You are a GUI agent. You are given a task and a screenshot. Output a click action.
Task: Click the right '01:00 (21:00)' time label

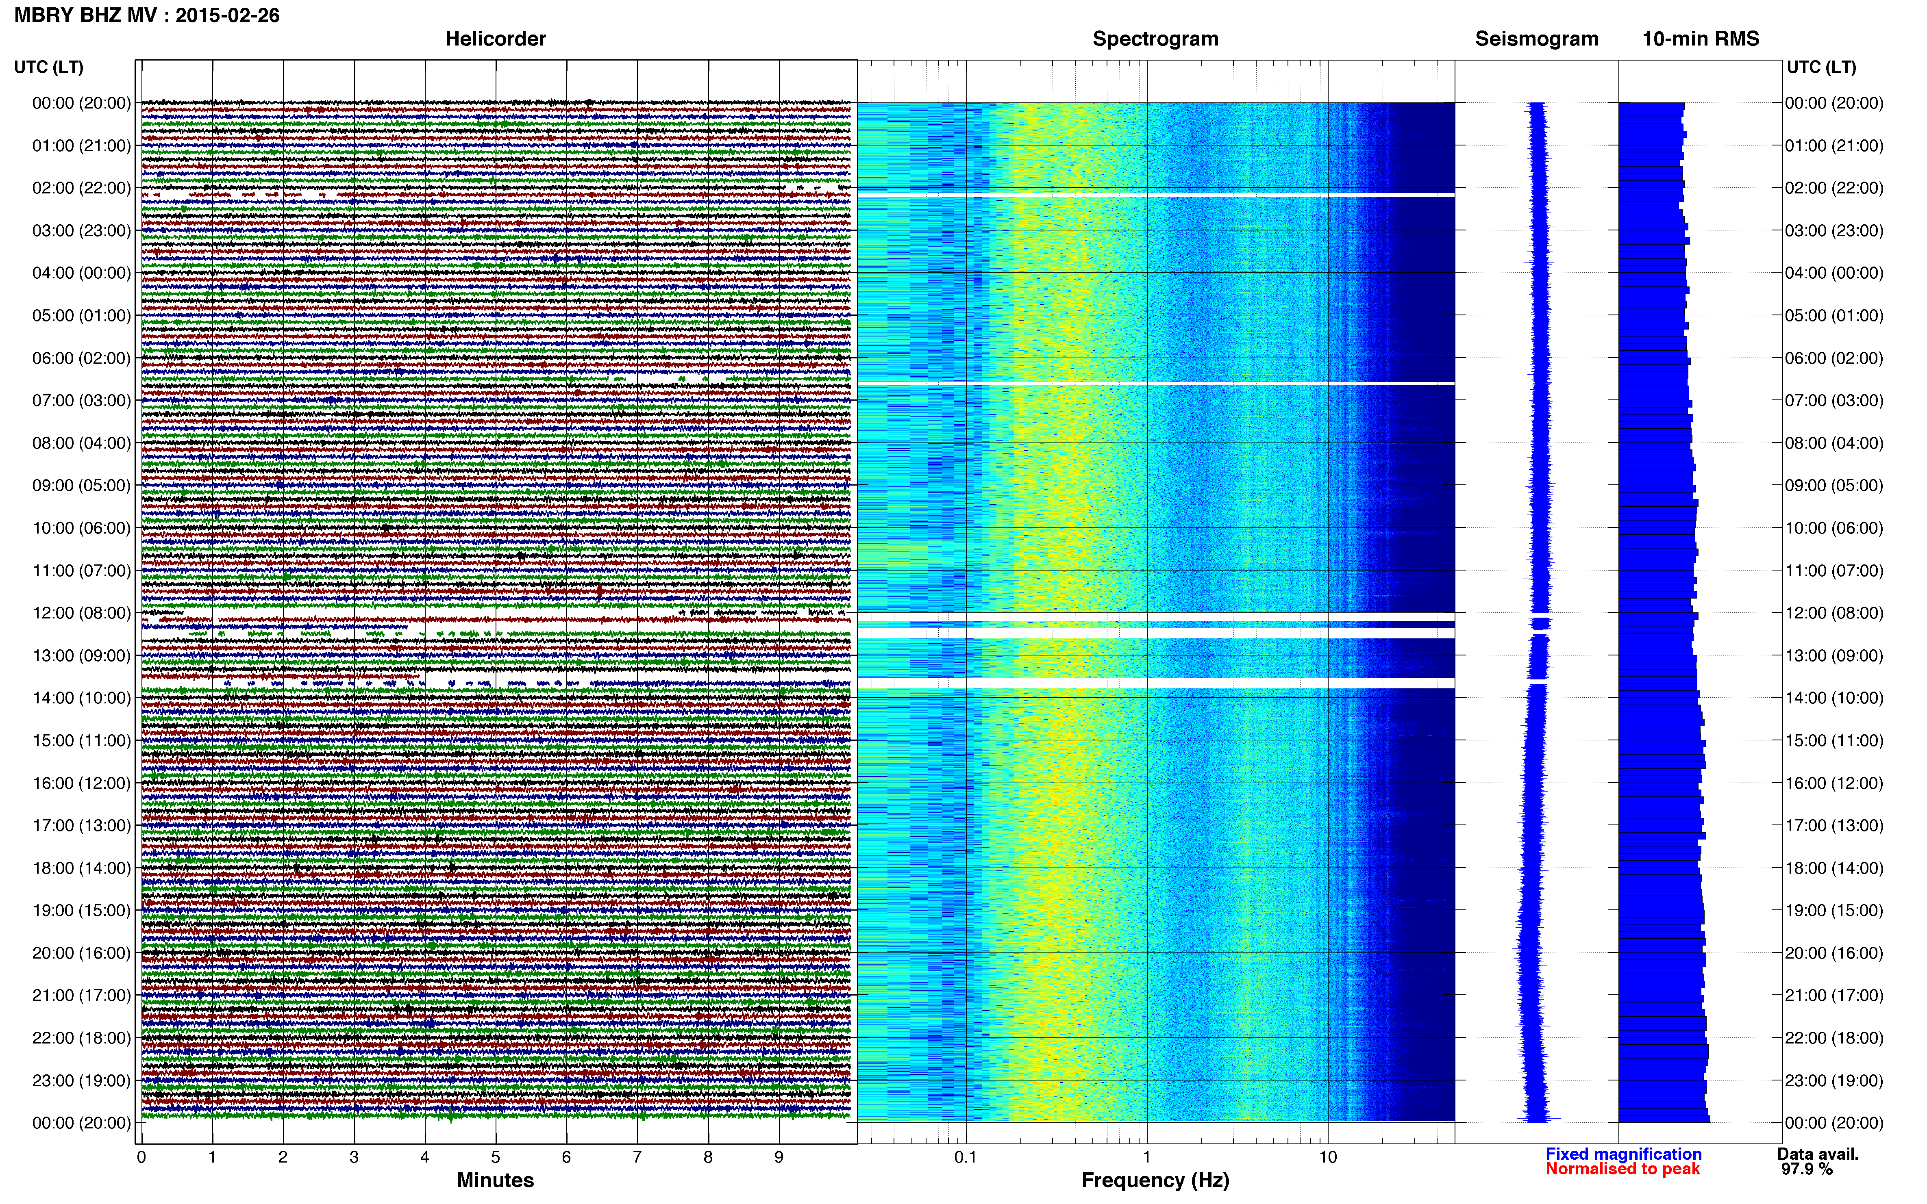tap(1835, 146)
